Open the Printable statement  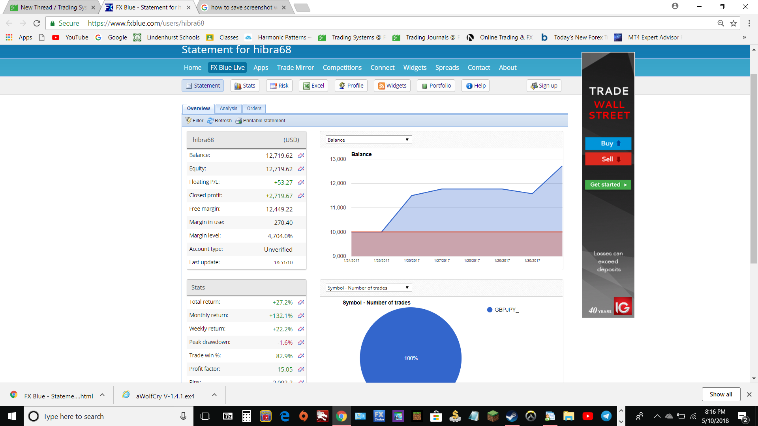tap(260, 121)
